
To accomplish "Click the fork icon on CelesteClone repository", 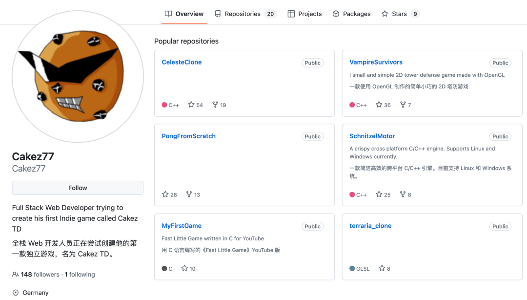I will coord(215,105).
